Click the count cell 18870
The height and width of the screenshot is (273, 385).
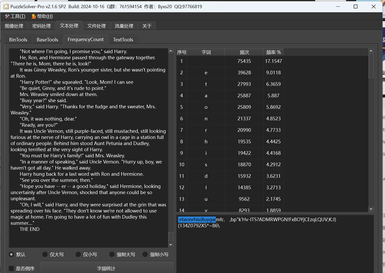coord(244,164)
